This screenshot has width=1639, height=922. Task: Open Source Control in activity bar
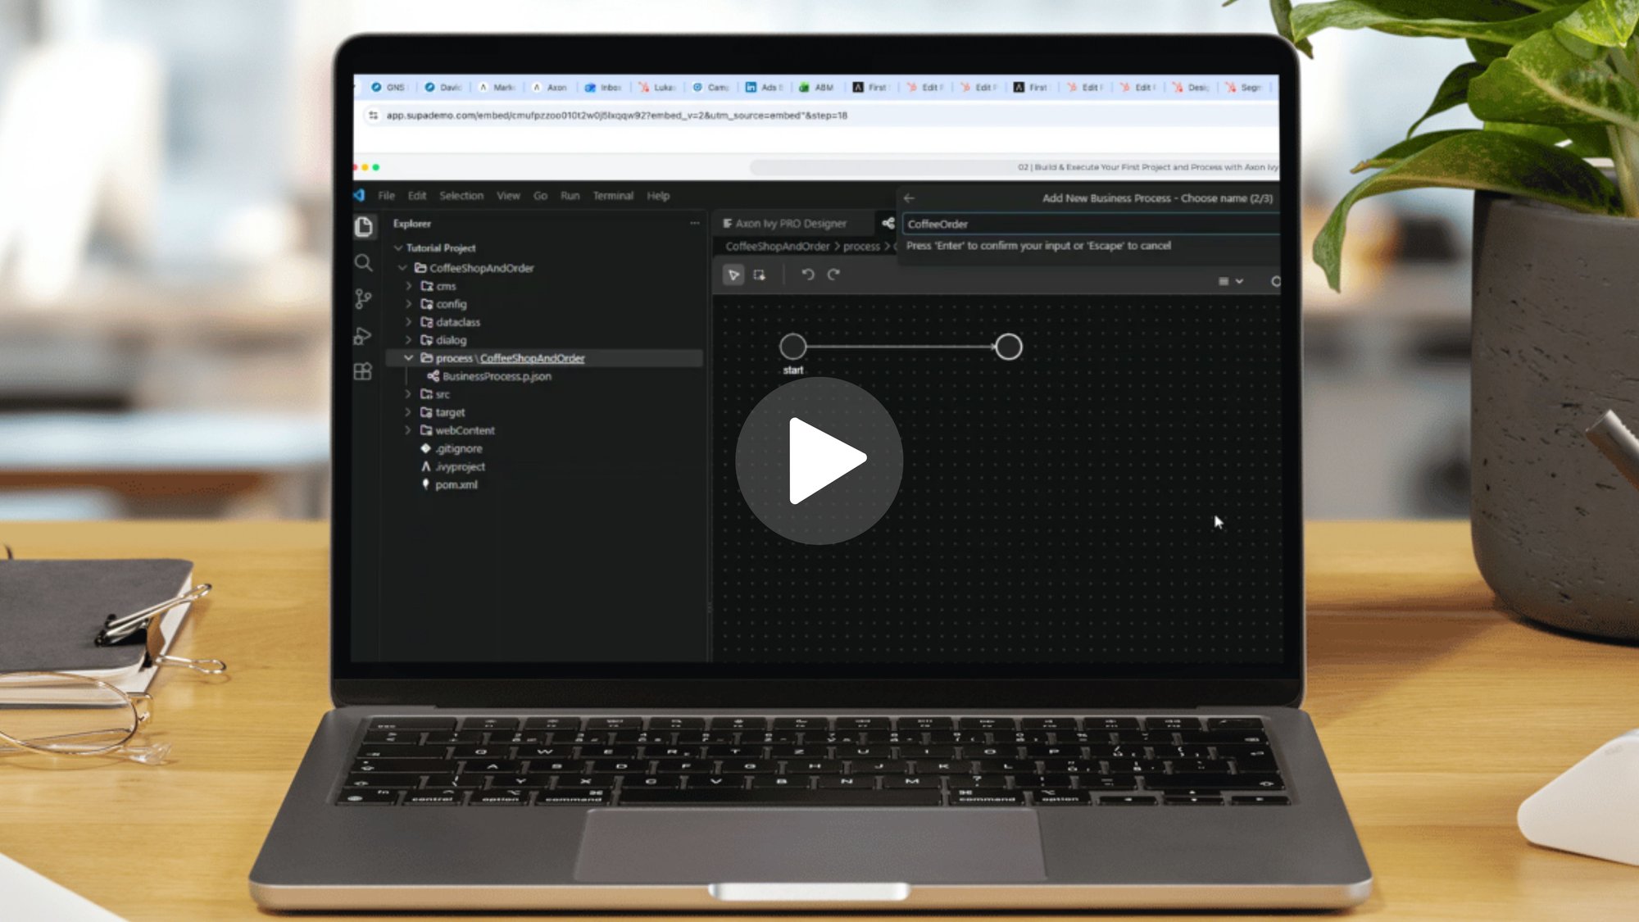(363, 299)
